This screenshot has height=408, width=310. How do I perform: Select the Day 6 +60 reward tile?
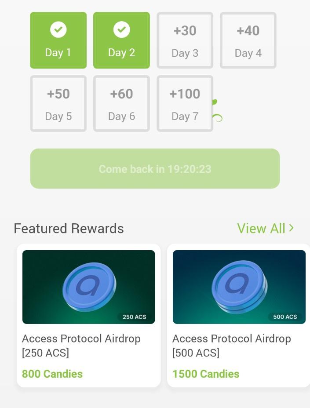click(121, 104)
